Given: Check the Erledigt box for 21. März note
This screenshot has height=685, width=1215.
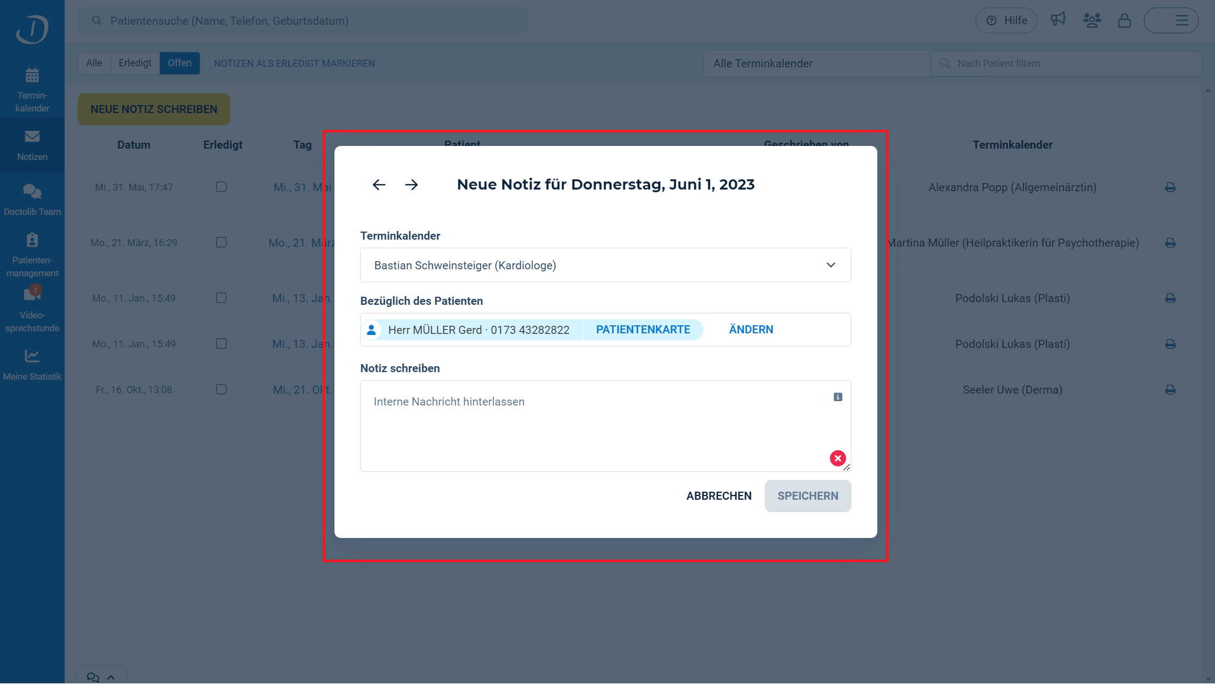Looking at the screenshot, I should (x=221, y=242).
